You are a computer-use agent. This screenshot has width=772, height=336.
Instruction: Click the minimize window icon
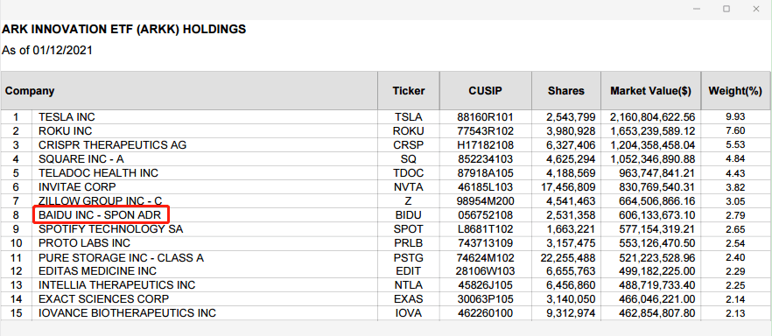click(x=697, y=9)
